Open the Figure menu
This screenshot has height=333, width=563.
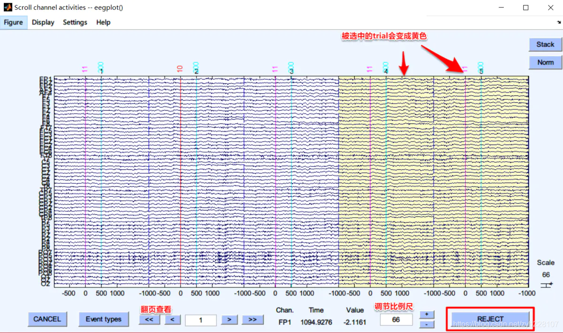tap(14, 22)
